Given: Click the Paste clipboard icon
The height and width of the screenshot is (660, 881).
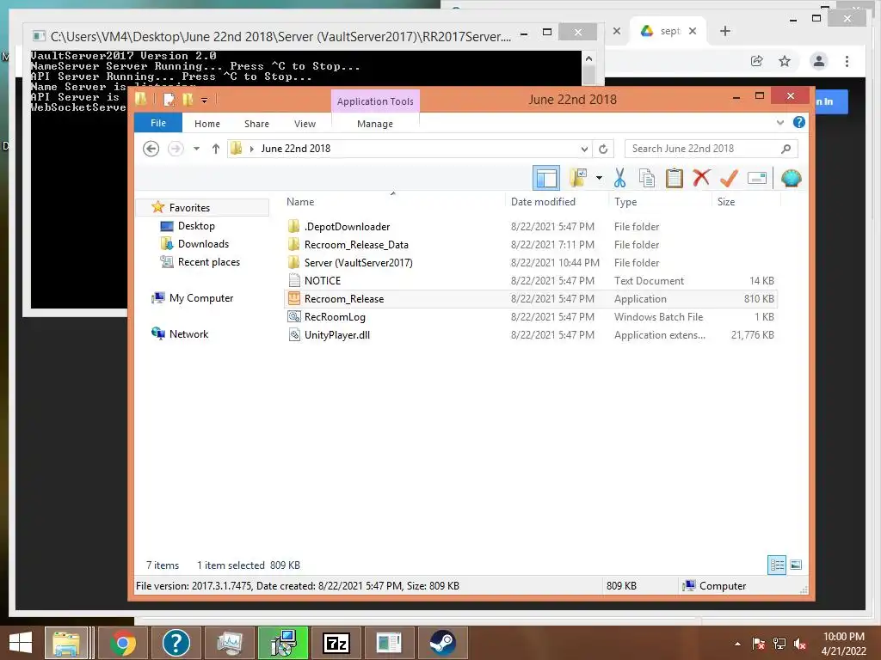Looking at the screenshot, I should [x=675, y=179].
